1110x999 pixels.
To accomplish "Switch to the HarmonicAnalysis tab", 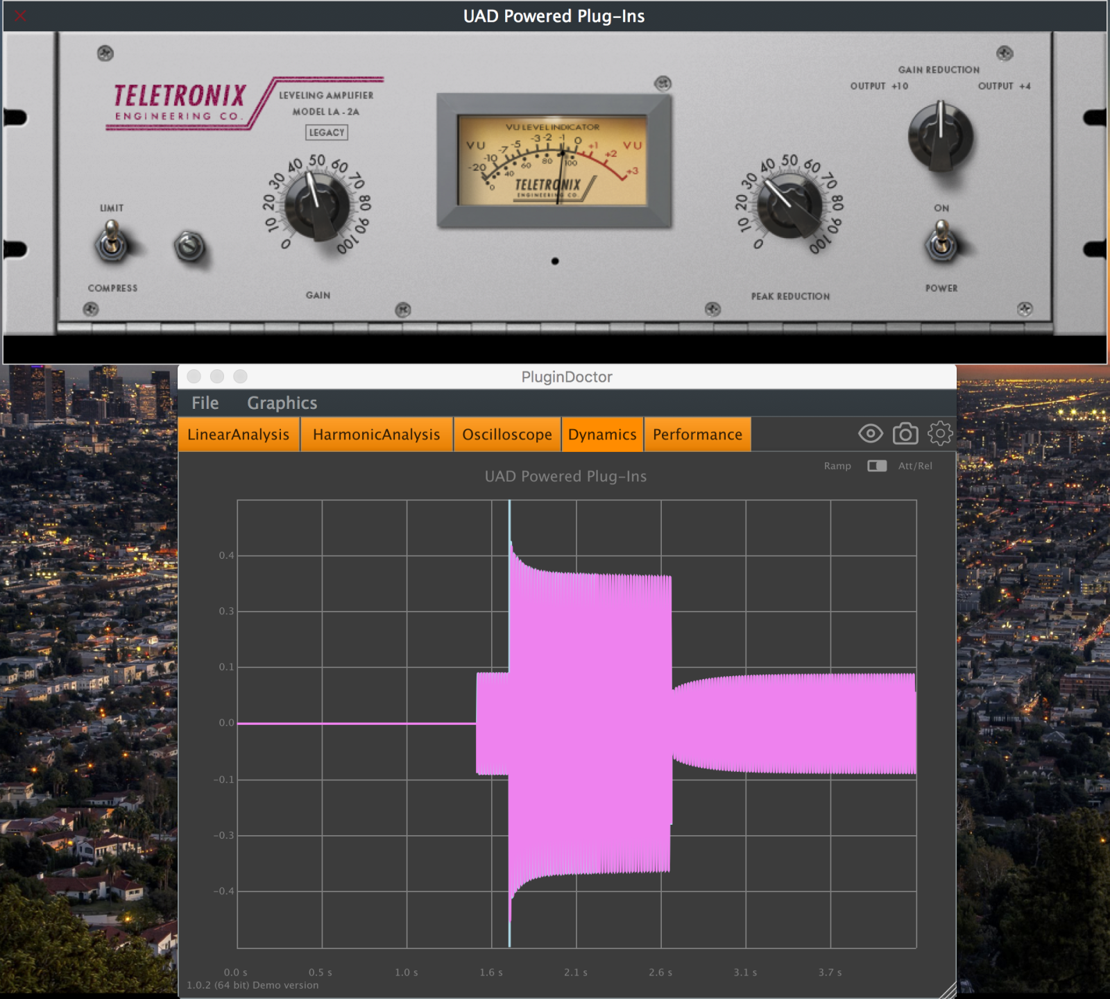I will point(377,435).
